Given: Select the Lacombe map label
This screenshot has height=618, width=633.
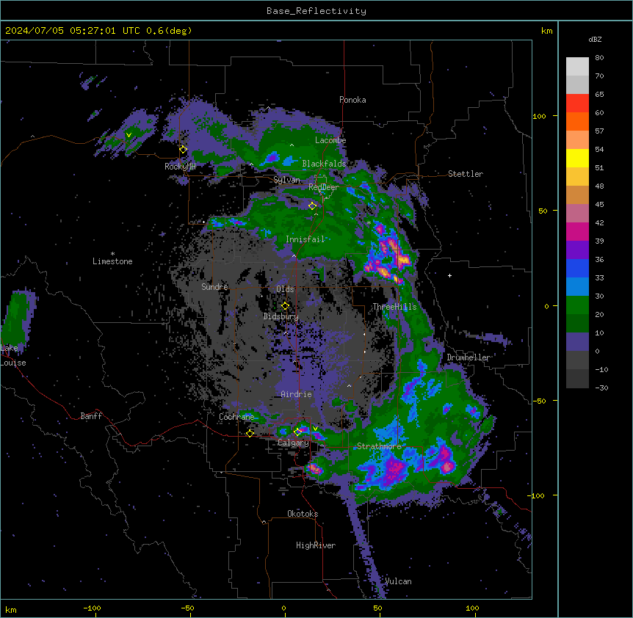Looking at the screenshot, I should coord(330,140).
